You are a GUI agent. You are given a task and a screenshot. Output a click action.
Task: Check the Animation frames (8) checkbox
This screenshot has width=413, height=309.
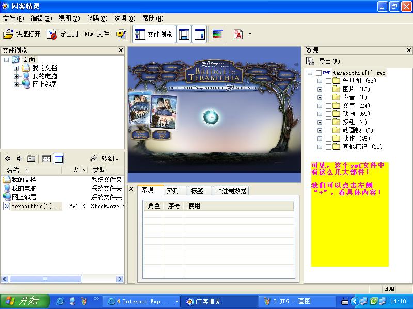[328, 130]
